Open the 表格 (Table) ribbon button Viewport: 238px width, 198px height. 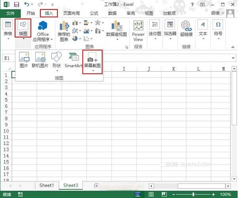(x=8, y=30)
